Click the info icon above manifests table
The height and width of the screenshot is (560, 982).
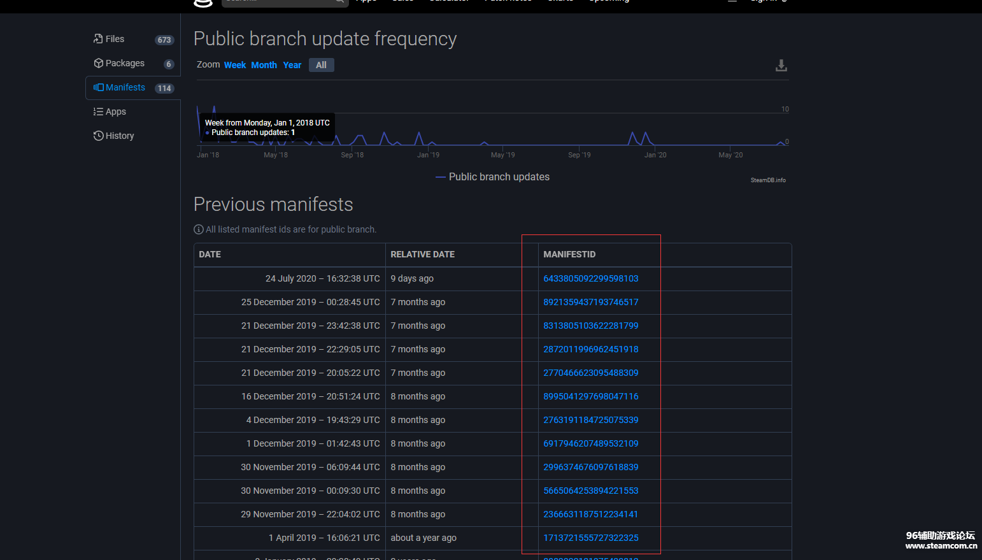[x=199, y=229]
